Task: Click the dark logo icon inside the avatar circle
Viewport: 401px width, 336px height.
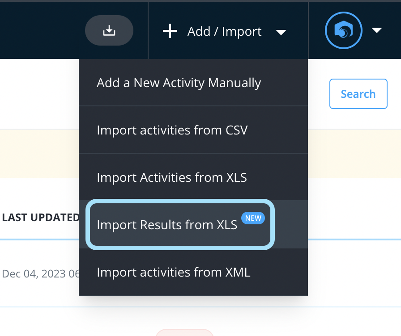Action: (343, 30)
